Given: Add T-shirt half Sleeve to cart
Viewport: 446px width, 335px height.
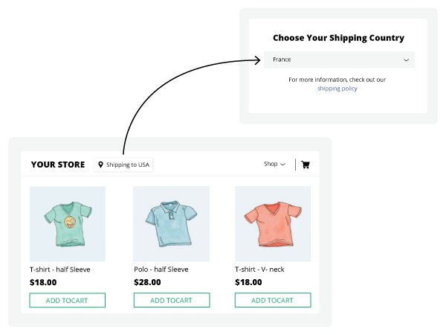Looking at the screenshot, I should pyautogui.click(x=68, y=300).
